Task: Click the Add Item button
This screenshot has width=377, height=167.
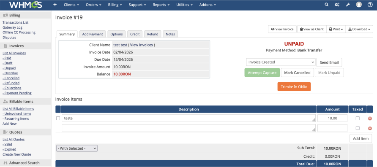Action: [361, 138]
